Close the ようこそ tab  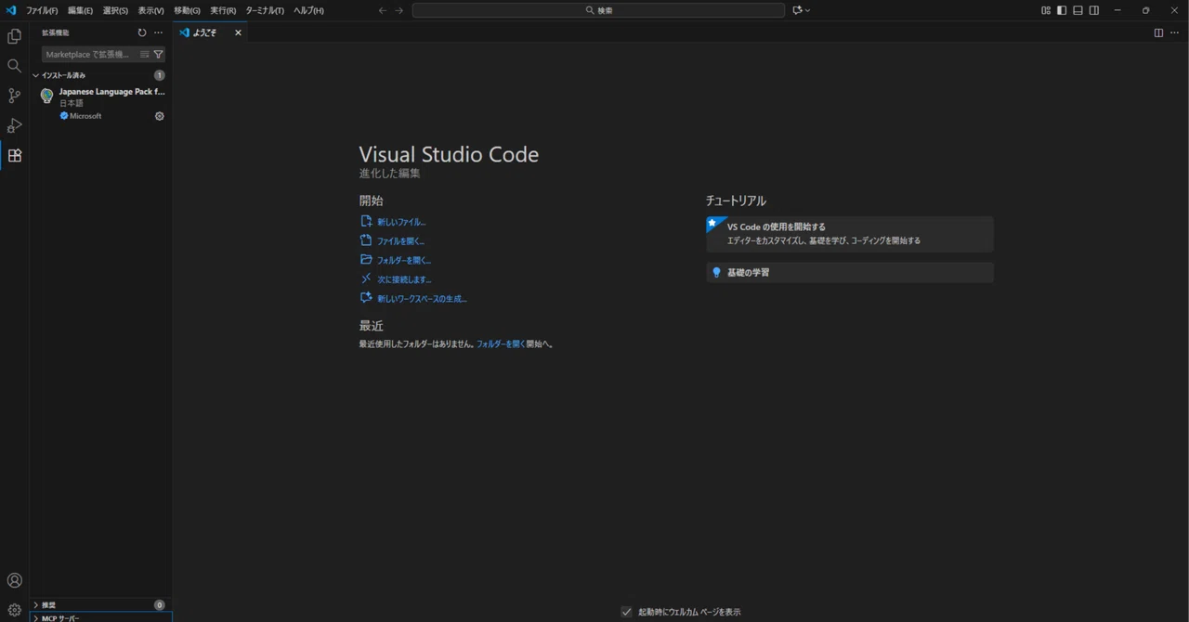pyautogui.click(x=238, y=32)
